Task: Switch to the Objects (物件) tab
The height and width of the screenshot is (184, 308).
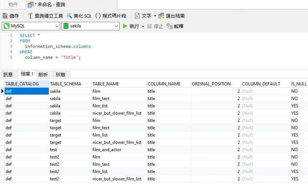Action: pyautogui.click(x=13, y=4)
